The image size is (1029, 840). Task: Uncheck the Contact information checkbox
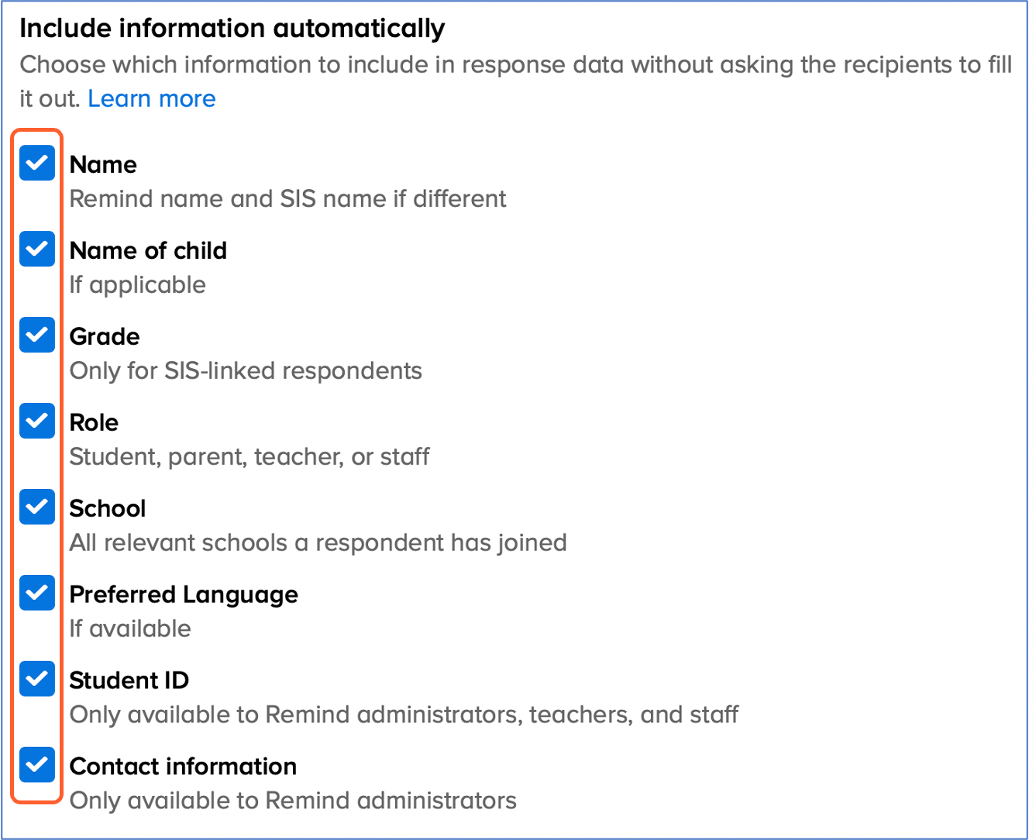[x=37, y=765]
